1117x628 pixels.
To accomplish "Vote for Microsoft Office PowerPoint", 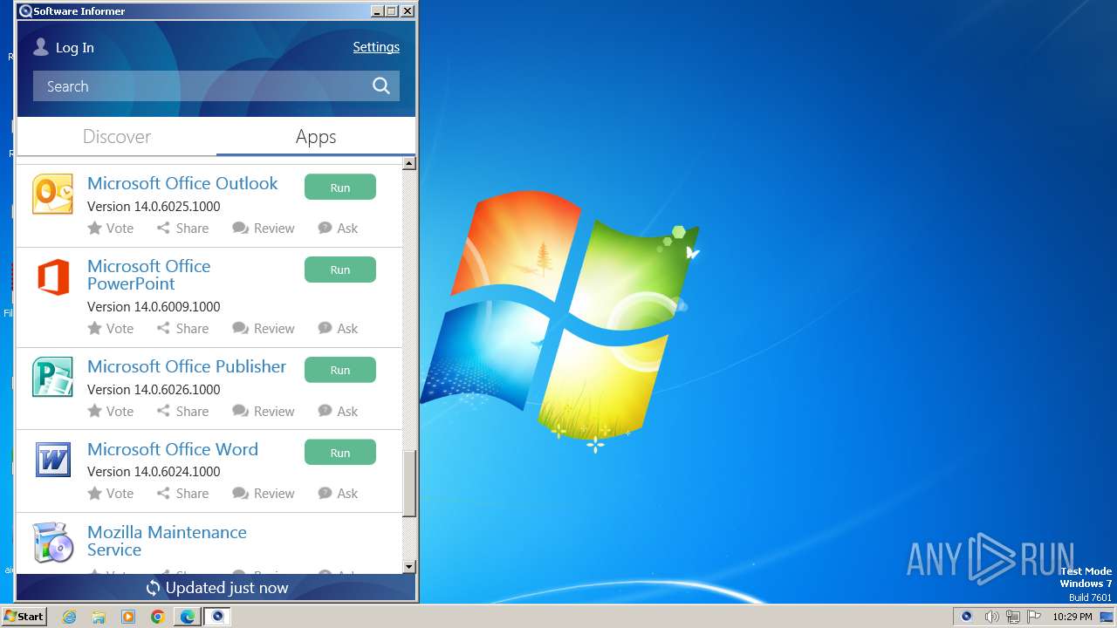I will 111,328.
